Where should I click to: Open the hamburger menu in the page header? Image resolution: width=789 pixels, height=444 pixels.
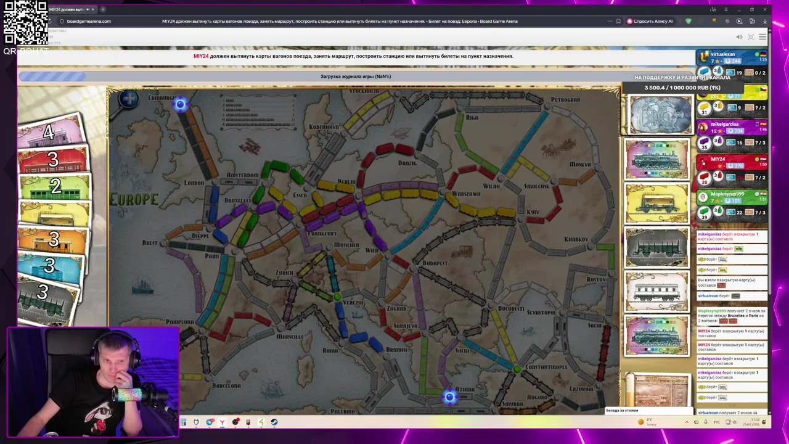[x=762, y=37]
